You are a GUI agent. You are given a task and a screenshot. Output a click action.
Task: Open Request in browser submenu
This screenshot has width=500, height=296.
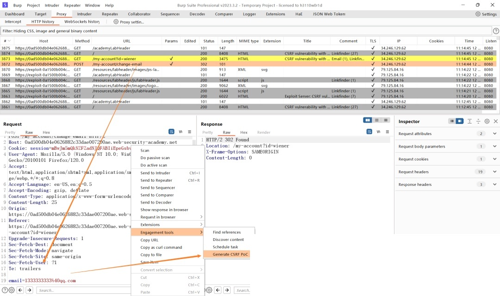[168, 217]
